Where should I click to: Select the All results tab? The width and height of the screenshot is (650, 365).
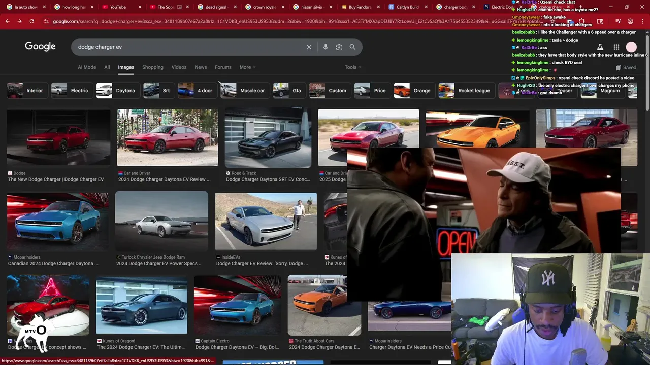[x=107, y=67]
